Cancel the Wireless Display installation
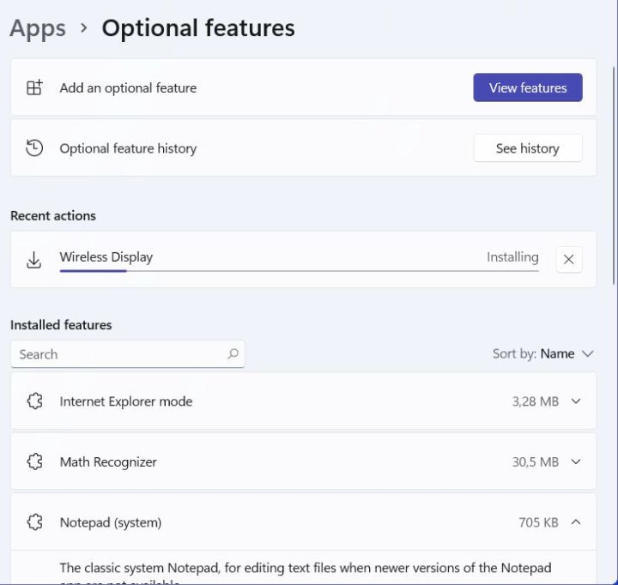Viewport: 618px width, 585px height. (568, 260)
